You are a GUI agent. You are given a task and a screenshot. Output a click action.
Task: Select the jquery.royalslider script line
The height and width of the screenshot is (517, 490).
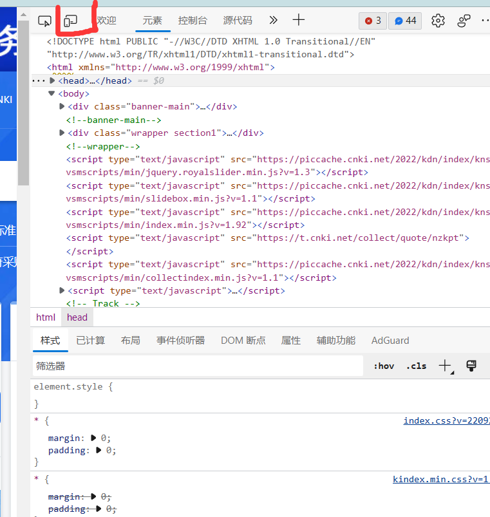pos(278,166)
